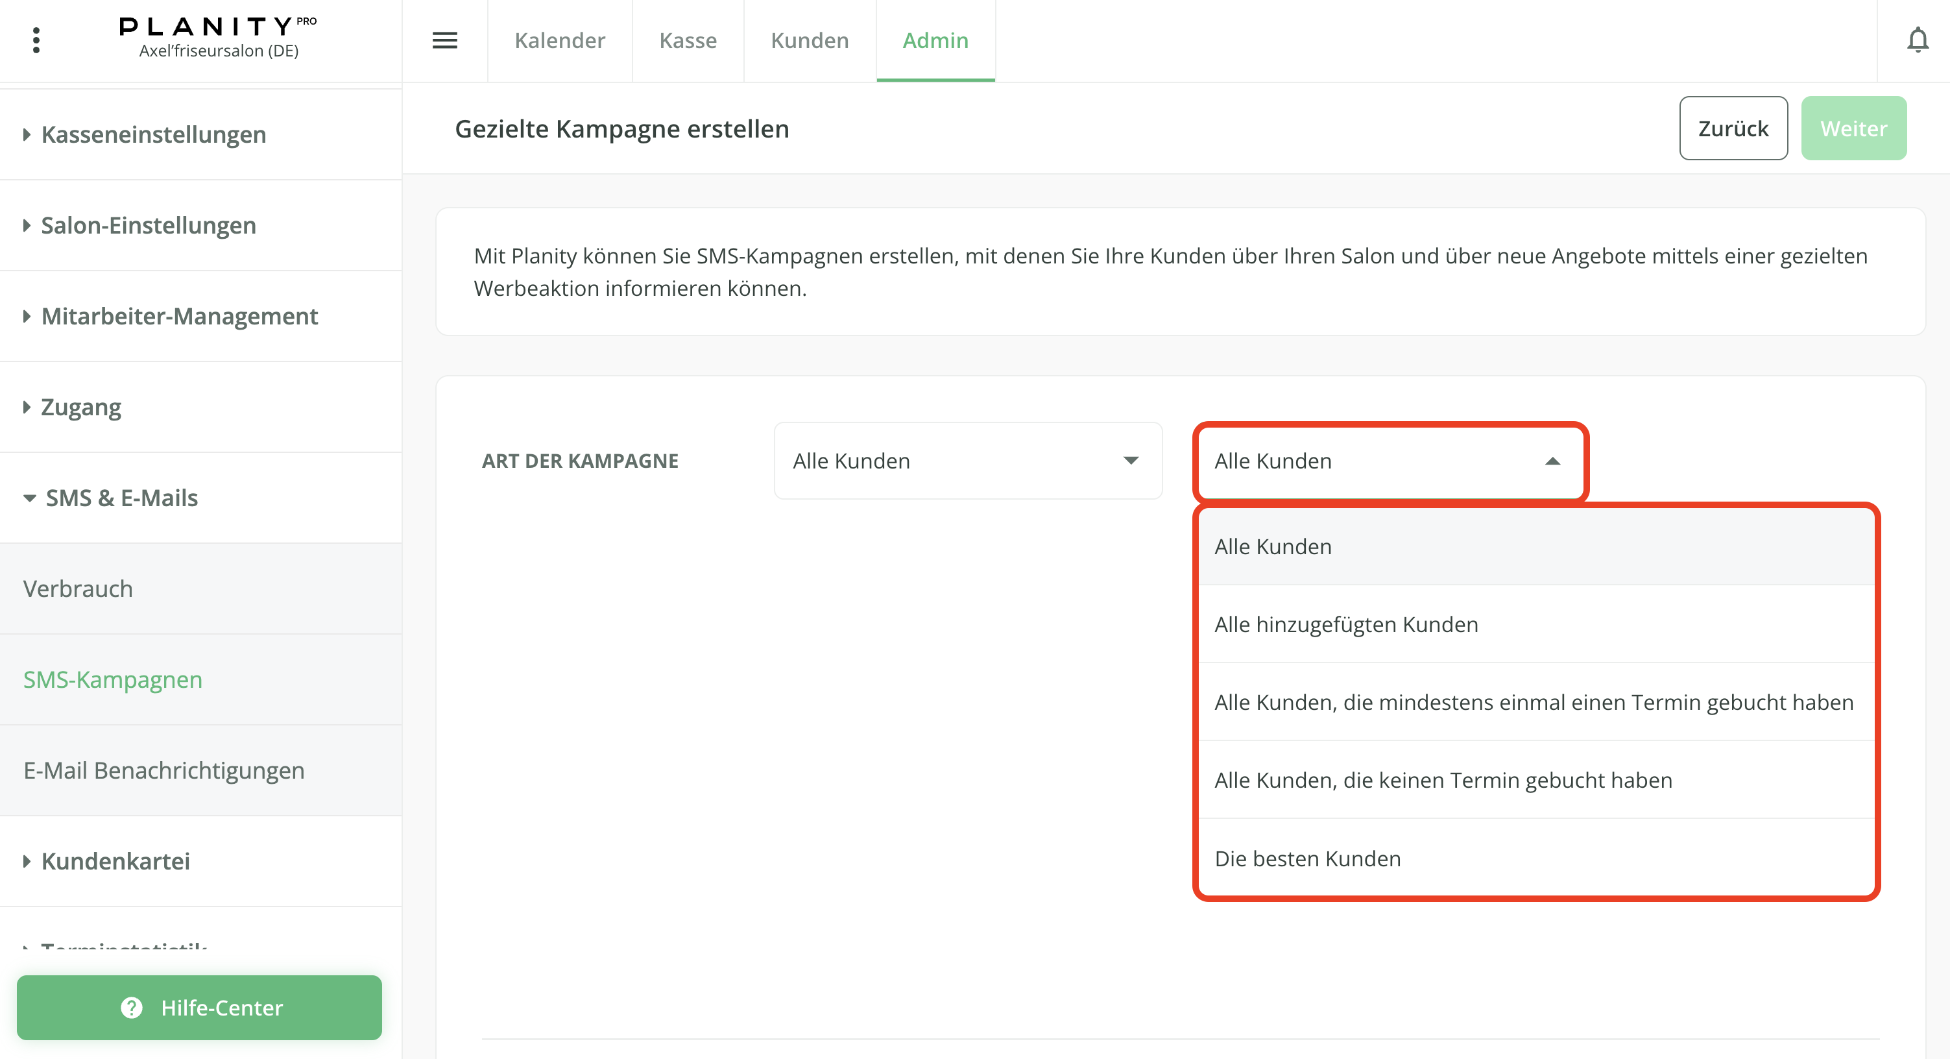Expand the Kundenkartei section

tap(115, 862)
